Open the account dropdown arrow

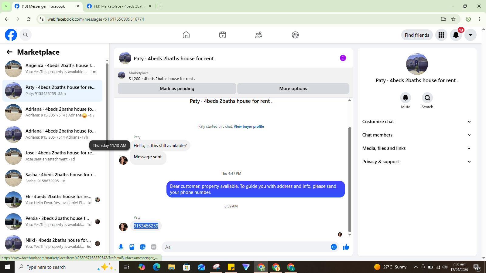(x=471, y=35)
